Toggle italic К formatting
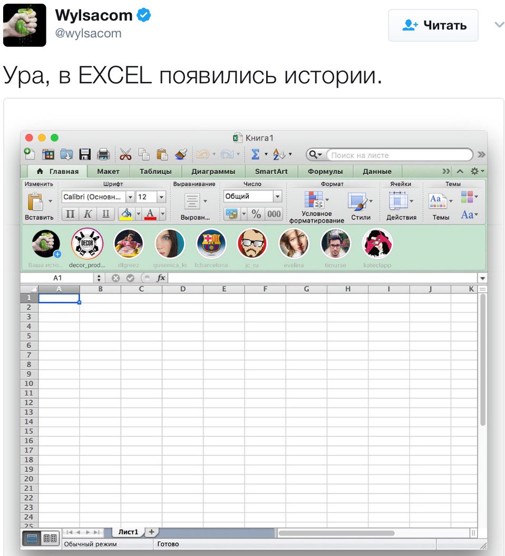This screenshot has height=556, width=505. point(88,214)
